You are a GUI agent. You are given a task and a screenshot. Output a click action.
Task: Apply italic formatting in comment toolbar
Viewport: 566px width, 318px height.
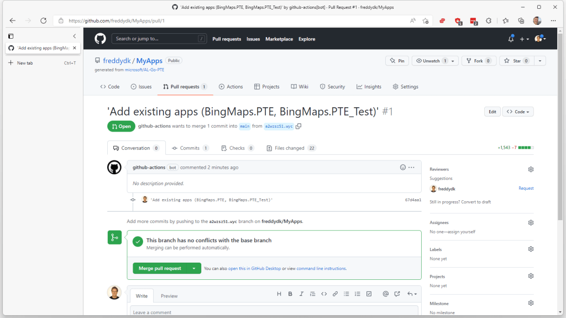(301, 294)
